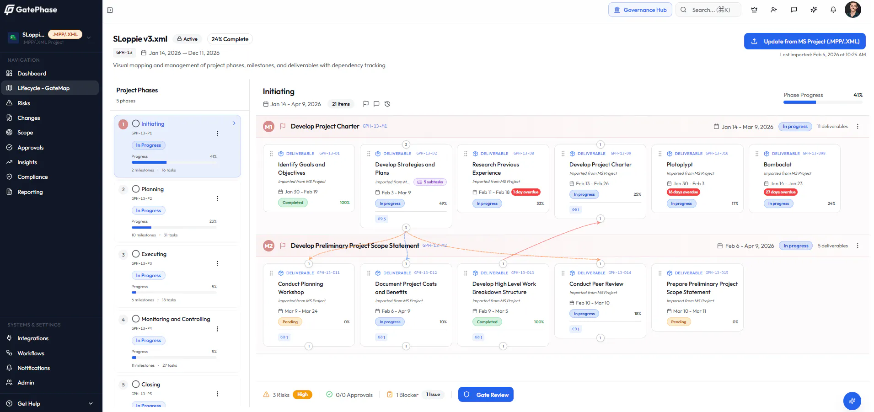874x412 pixels.
Task: Click the flag icon under Initiating heading
Action: click(x=366, y=104)
